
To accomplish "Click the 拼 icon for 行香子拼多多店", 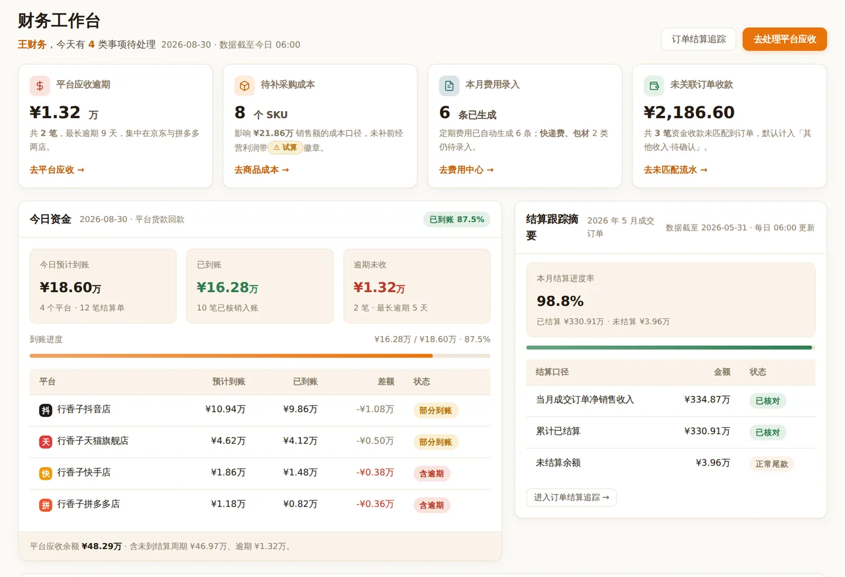I will [46, 505].
